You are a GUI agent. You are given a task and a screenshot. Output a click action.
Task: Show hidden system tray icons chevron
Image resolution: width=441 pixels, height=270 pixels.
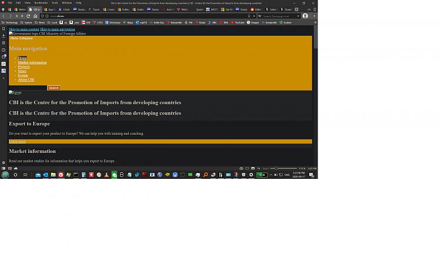point(271,175)
